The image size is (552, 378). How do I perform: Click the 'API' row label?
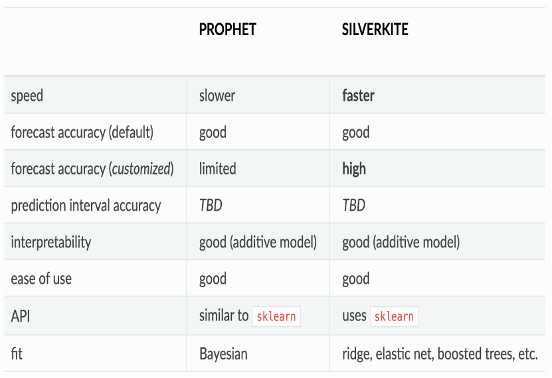(x=21, y=316)
